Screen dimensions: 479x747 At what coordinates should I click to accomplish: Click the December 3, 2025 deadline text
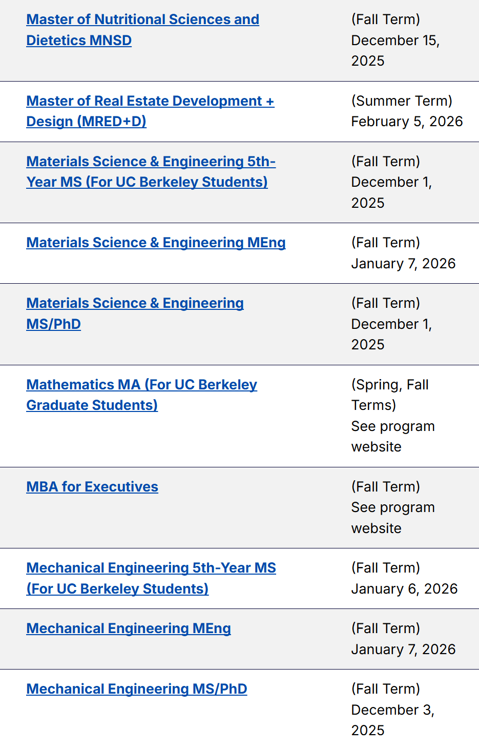click(x=392, y=710)
